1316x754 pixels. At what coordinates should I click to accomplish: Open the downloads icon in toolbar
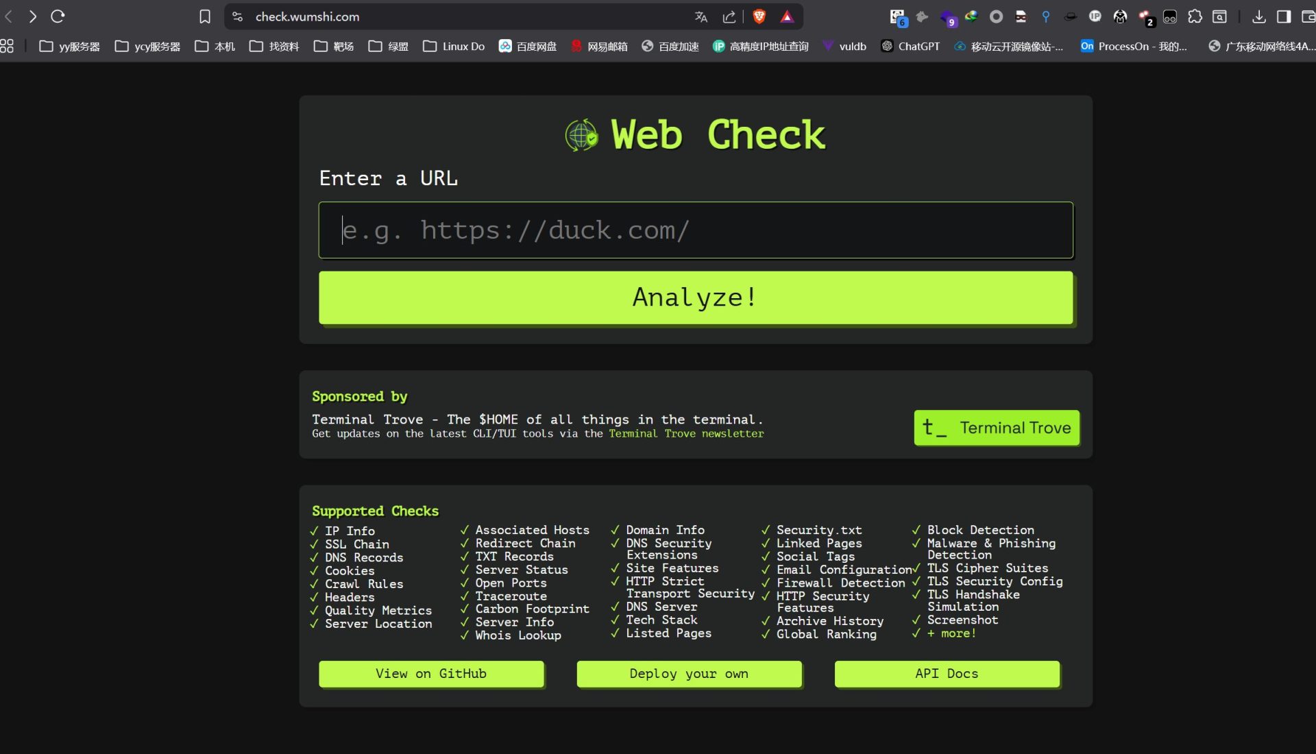tap(1260, 16)
